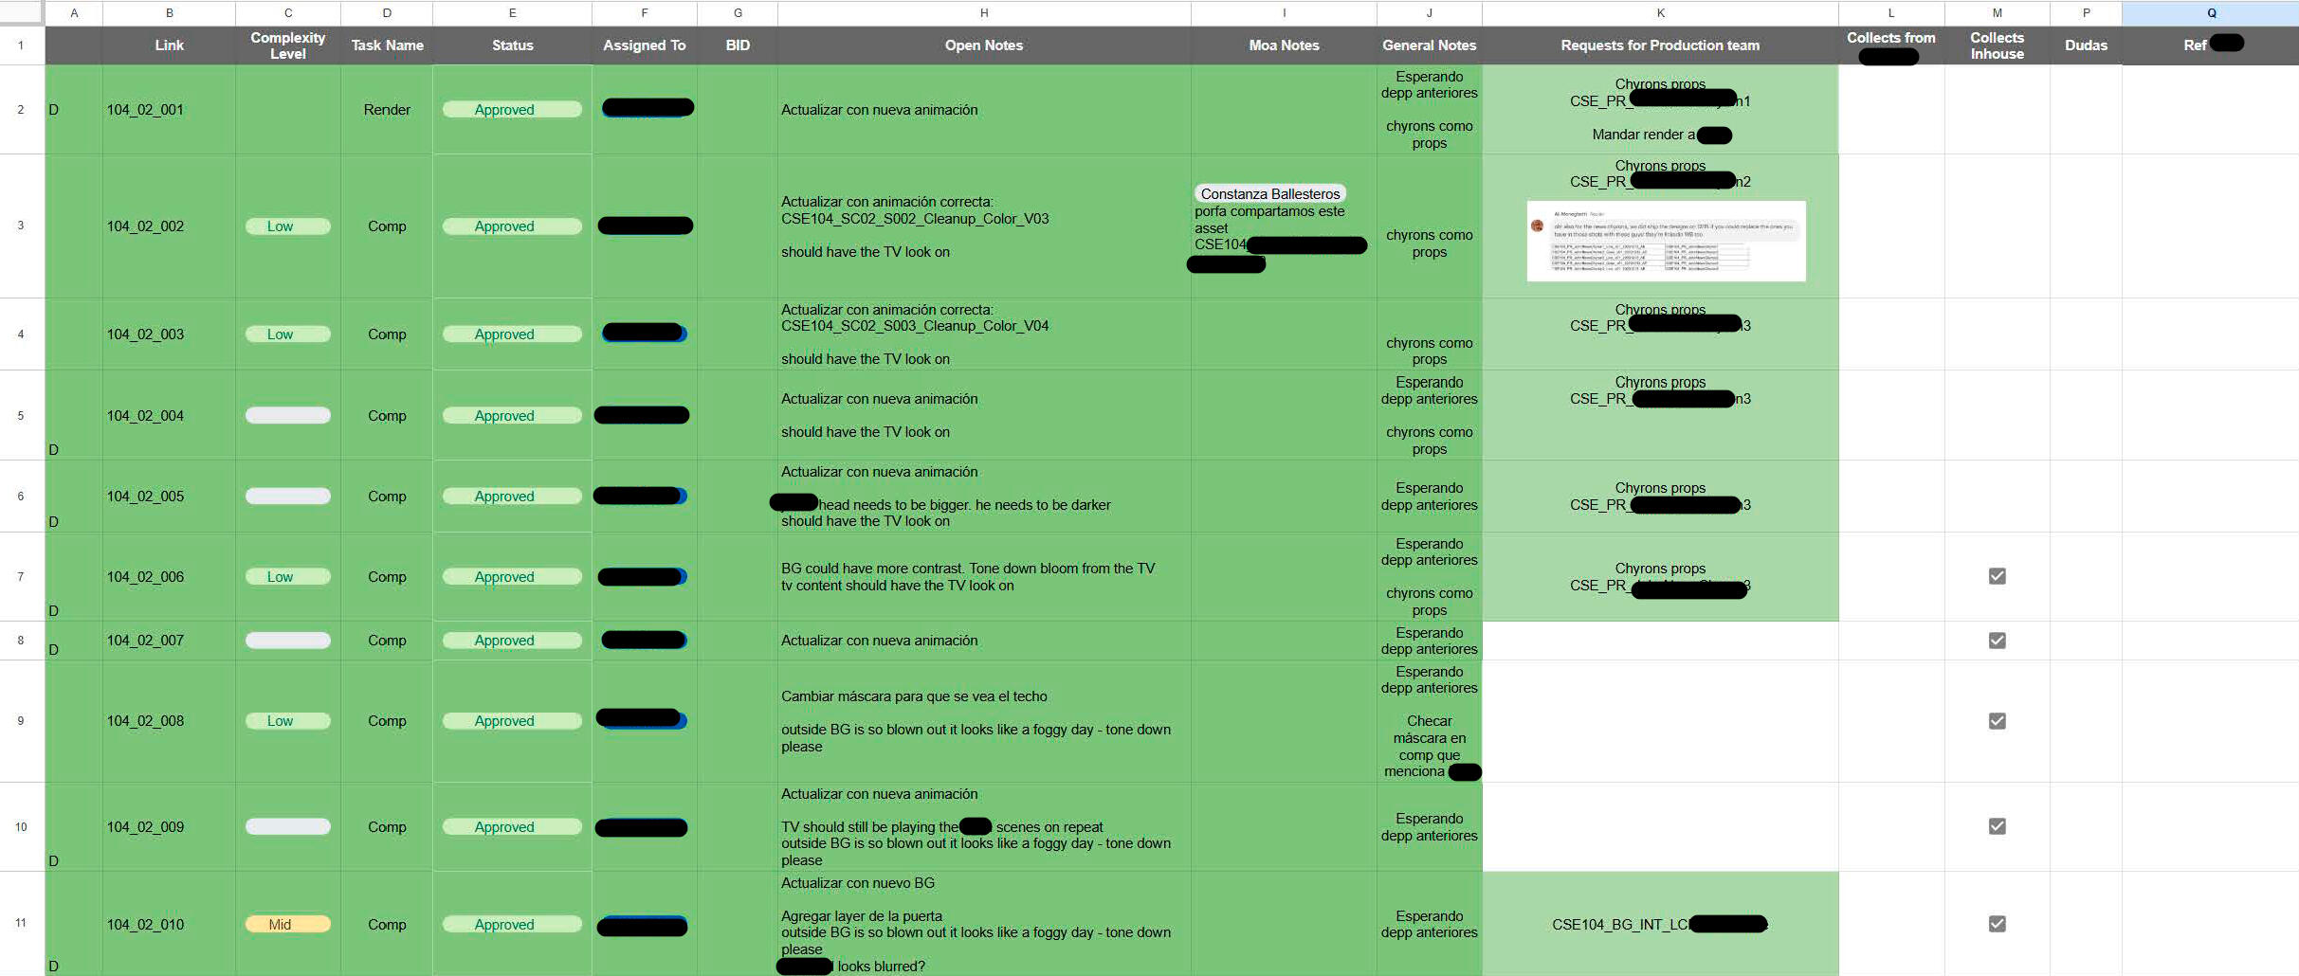Viewport: 2299px width, 976px height.
Task: Uncheck Collects Inhouse checkbox for 104_02_007
Action: coord(1997,641)
